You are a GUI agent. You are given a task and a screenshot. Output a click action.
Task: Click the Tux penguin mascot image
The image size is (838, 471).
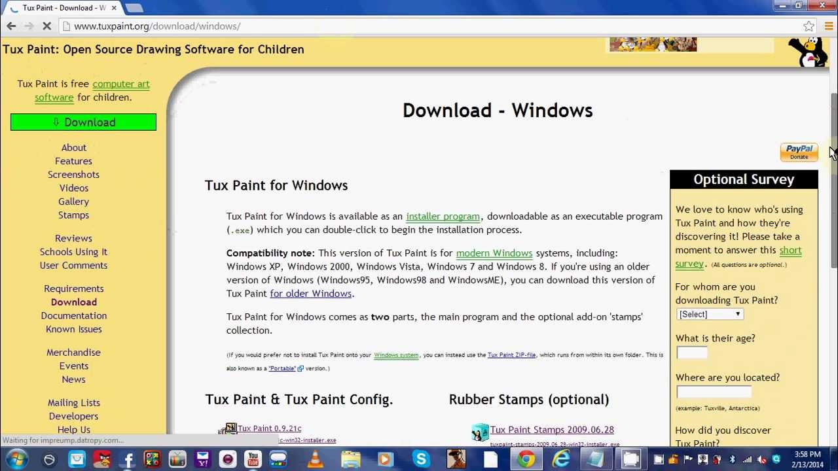808,52
